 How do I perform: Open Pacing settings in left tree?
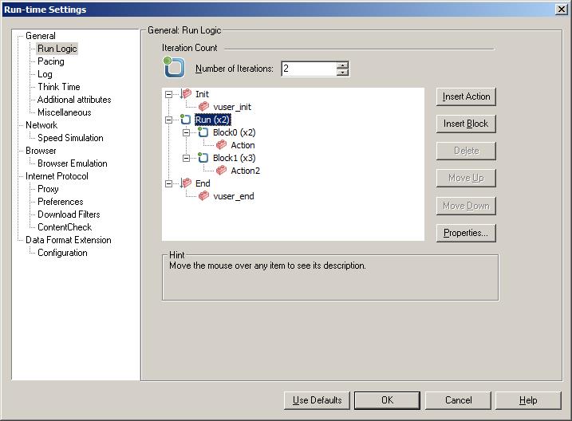point(50,61)
